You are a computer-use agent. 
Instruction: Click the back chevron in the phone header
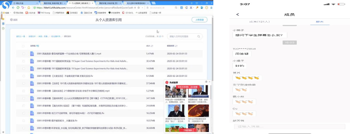click(x=238, y=14)
